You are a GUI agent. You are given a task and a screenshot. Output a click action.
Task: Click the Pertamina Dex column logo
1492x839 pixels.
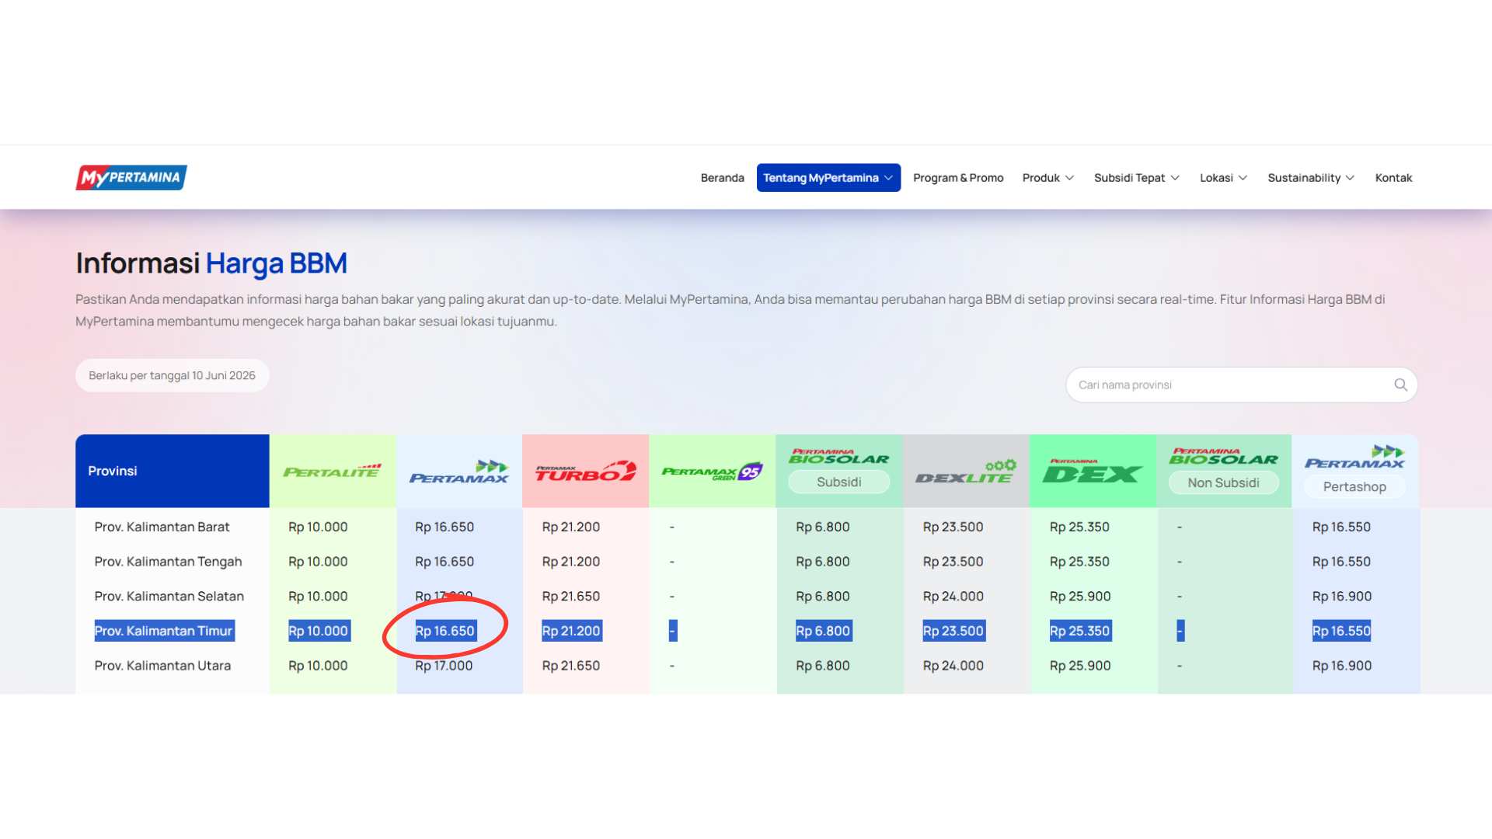click(1093, 471)
